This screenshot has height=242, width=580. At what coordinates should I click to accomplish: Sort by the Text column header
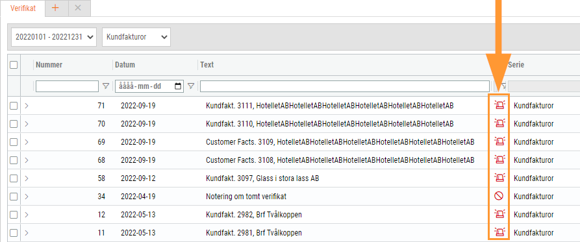[207, 65]
